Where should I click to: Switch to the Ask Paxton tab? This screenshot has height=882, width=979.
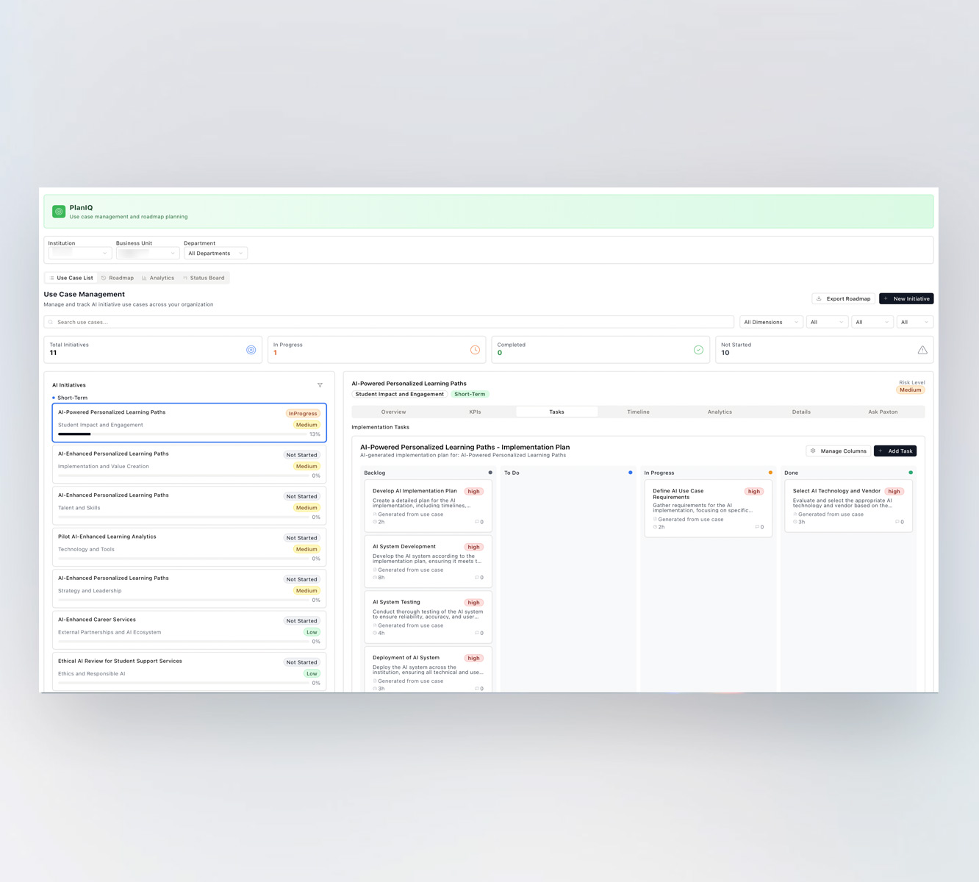[x=882, y=412]
